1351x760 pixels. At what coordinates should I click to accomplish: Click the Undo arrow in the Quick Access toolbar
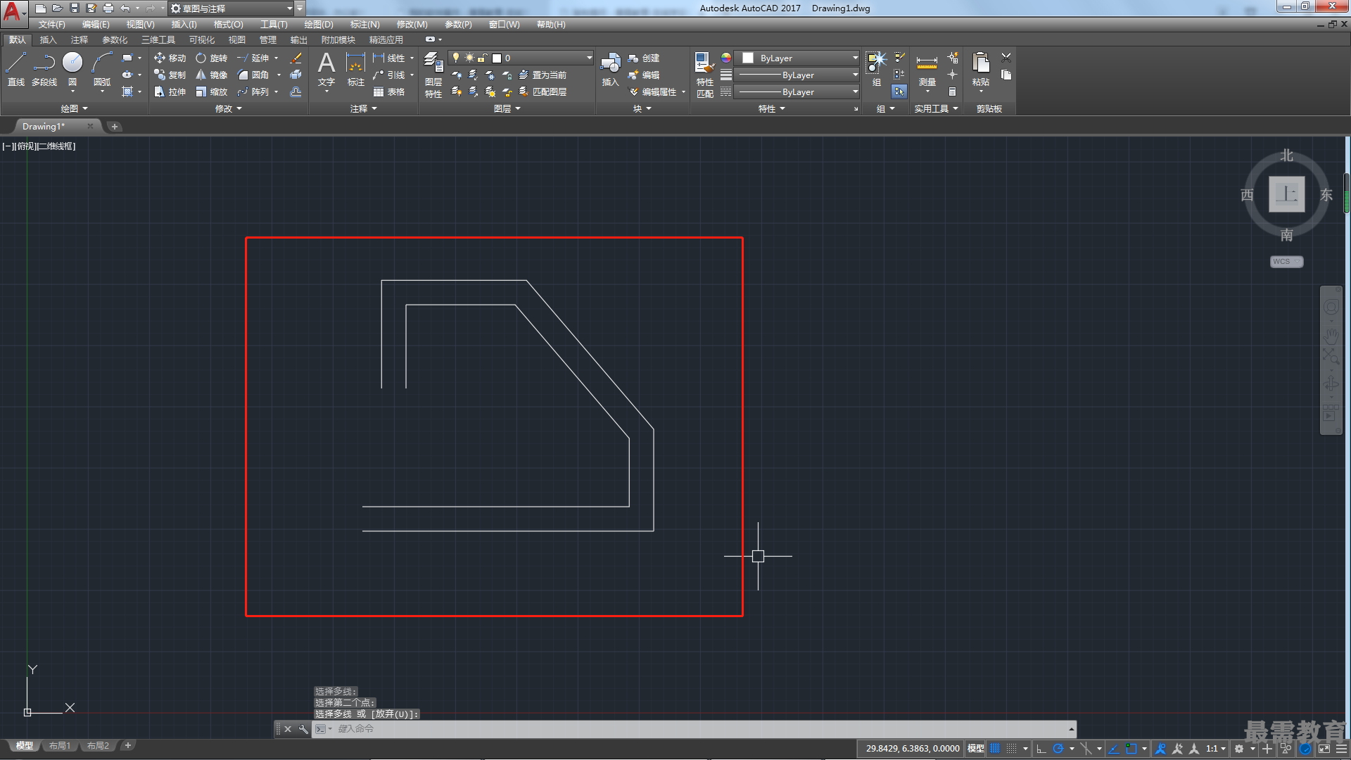[125, 8]
